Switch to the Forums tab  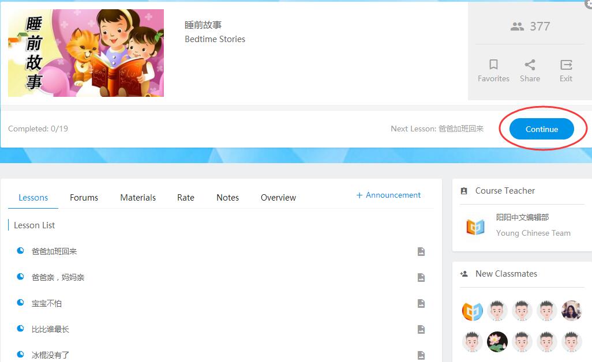(x=84, y=198)
